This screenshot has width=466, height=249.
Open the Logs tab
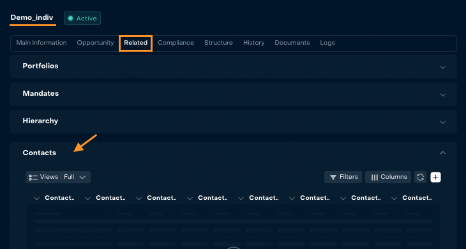(327, 43)
